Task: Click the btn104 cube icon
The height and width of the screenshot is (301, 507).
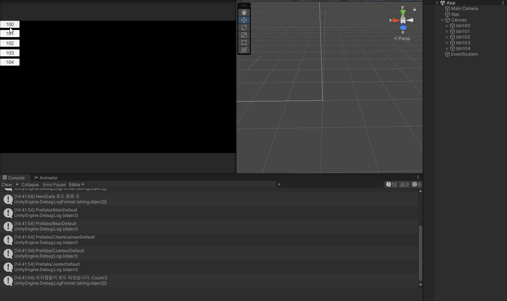Action: pyautogui.click(x=452, y=49)
